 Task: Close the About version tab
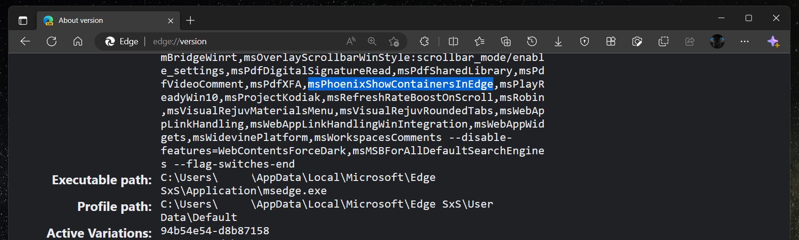pos(170,20)
